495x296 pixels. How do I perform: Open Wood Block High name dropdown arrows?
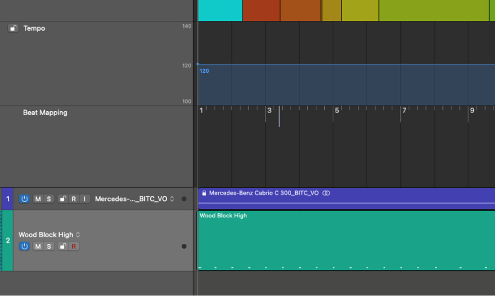[x=78, y=235]
